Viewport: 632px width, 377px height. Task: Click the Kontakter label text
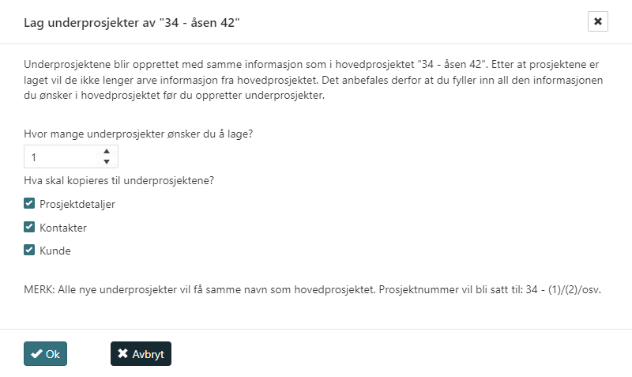63,228
